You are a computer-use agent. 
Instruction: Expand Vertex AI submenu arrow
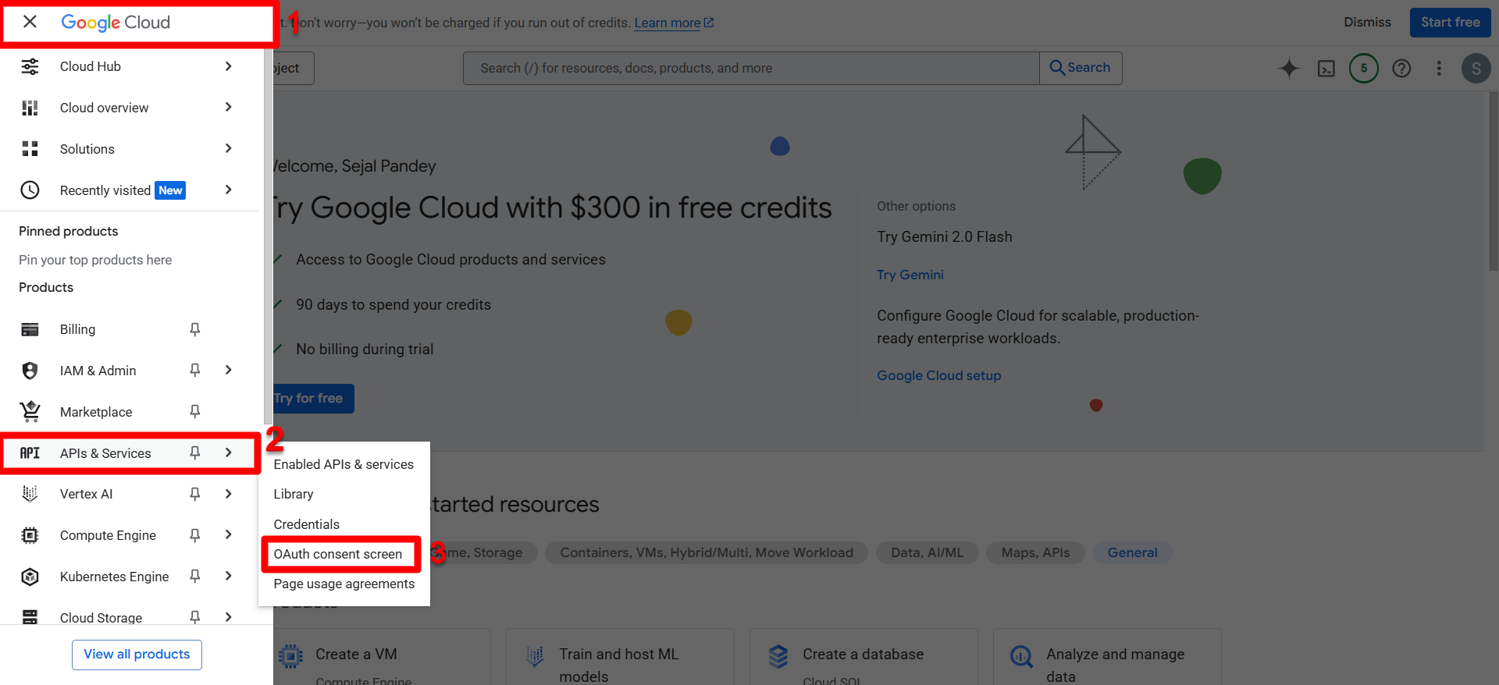click(x=228, y=494)
